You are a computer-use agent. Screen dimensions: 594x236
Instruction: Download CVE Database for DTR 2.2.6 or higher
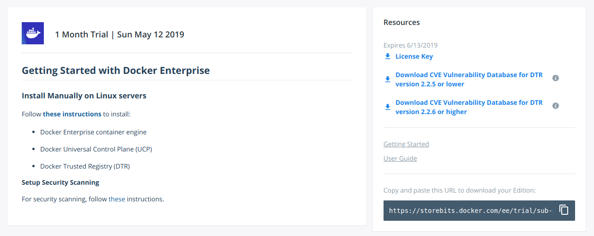pyautogui.click(x=469, y=107)
